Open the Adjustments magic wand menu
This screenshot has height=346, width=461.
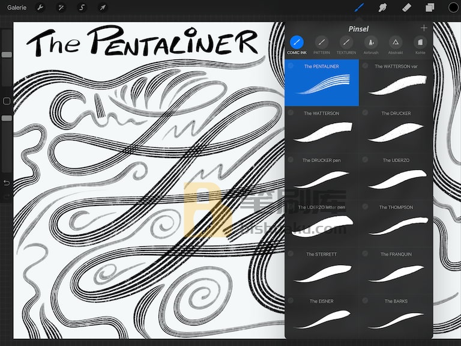click(61, 7)
